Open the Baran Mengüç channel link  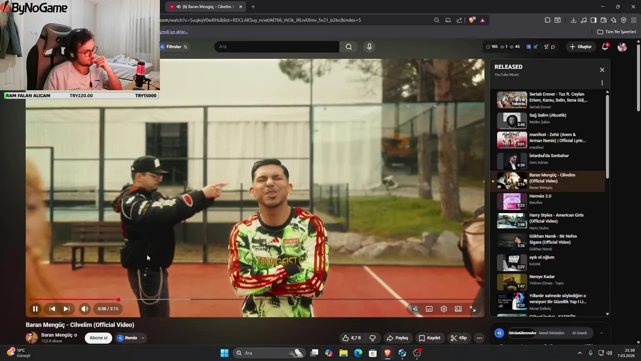pyautogui.click(x=57, y=335)
